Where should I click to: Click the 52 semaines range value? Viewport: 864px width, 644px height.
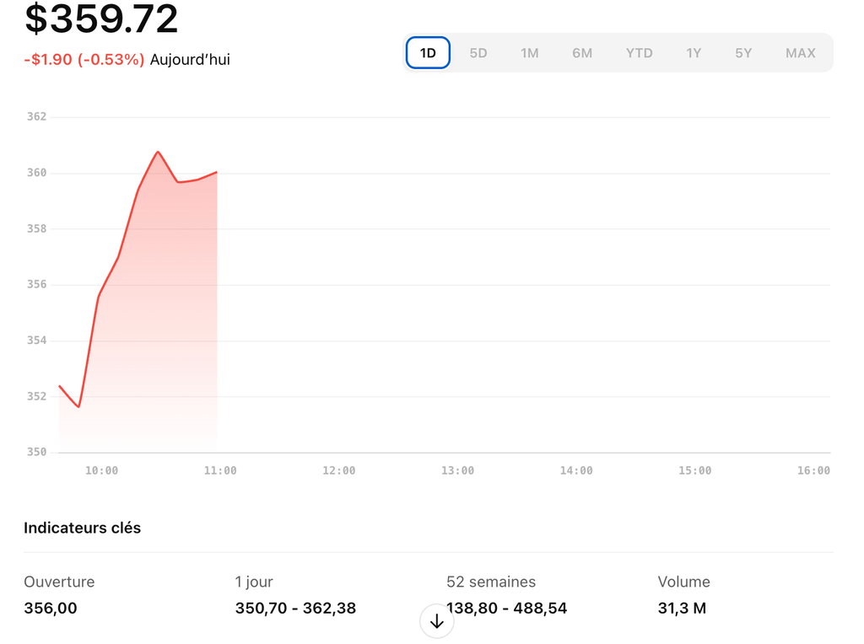coord(506,608)
